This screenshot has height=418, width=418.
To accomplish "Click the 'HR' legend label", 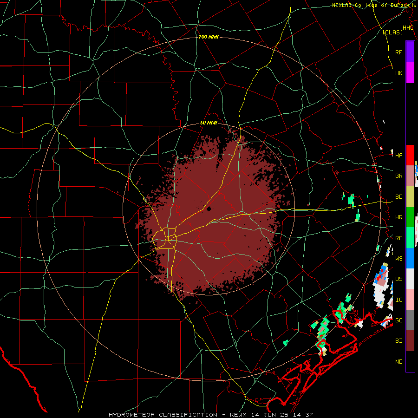I will click(x=398, y=217).
